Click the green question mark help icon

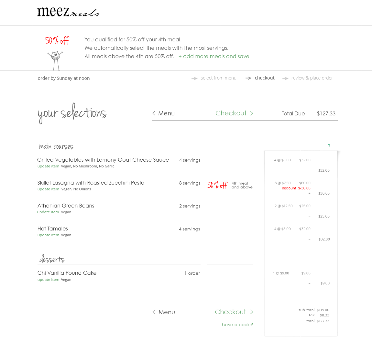pos(329,145)
